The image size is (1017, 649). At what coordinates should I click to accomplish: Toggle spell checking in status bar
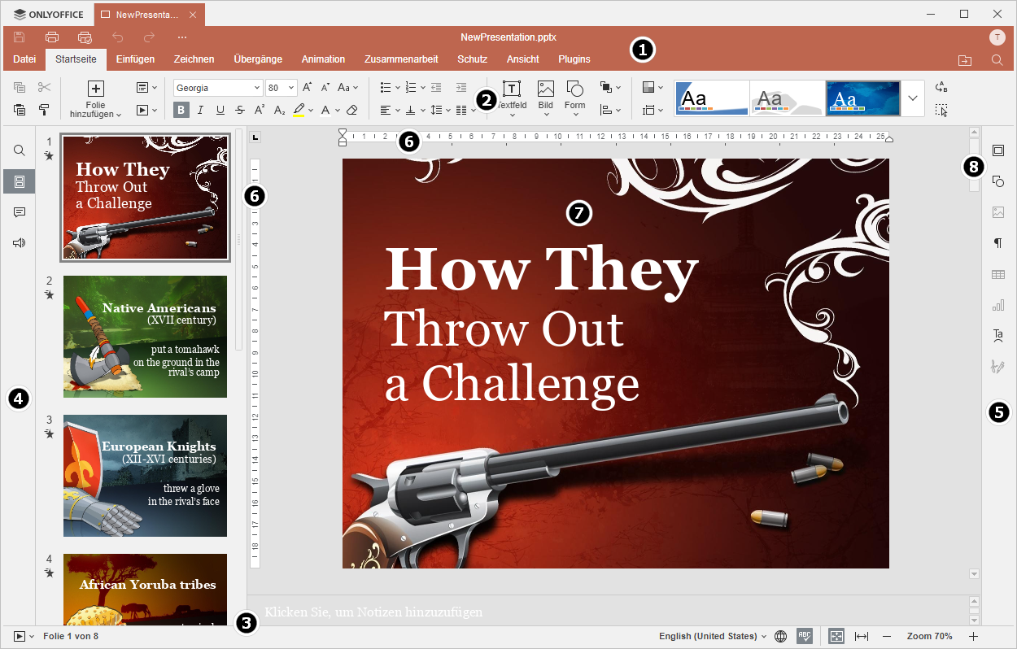805,636
